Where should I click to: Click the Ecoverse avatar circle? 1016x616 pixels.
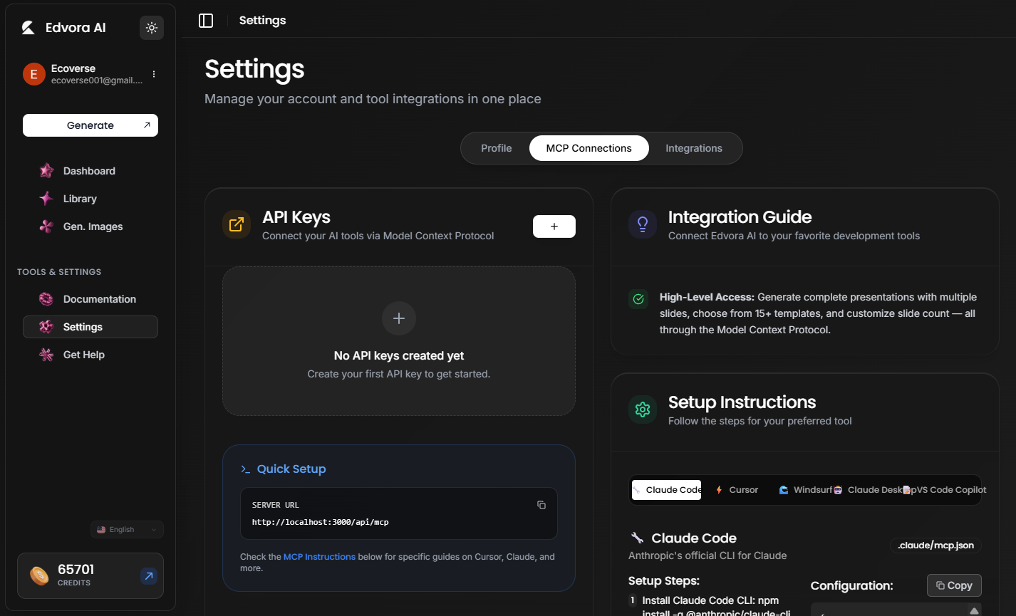coord(34,74)
